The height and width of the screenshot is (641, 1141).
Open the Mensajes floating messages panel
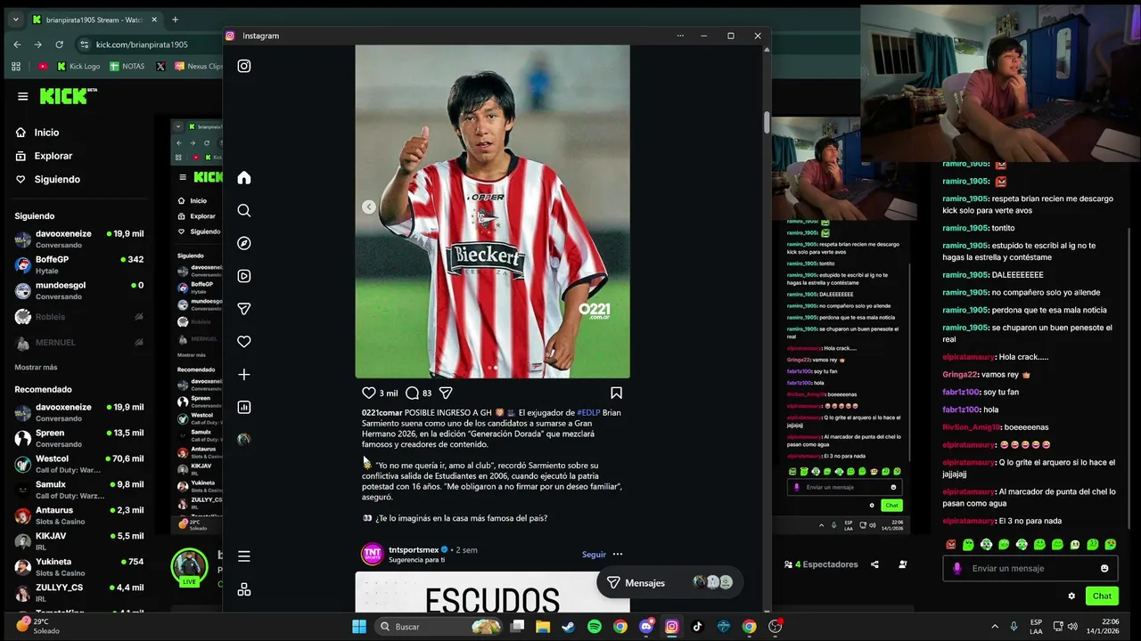click(x=669, y=582)
